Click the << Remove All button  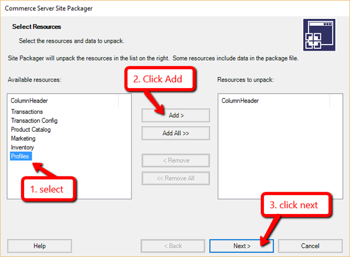click(176, 178)
